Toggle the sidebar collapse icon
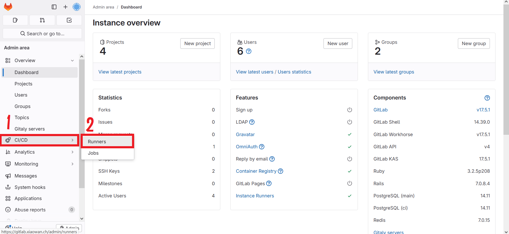 click(x=54, y=7)
